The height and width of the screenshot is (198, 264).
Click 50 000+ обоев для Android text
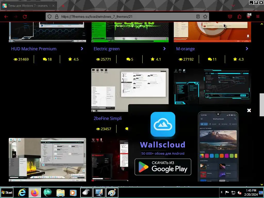163,154
